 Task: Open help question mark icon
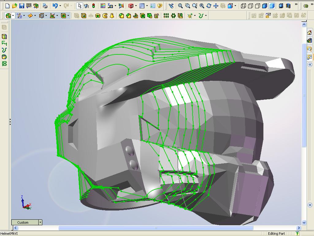pos(159,6)
